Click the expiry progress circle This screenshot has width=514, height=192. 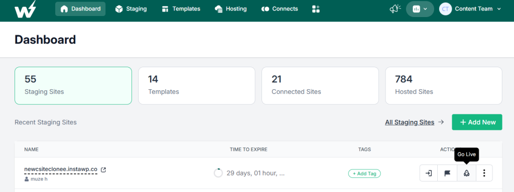click(218, 173)
